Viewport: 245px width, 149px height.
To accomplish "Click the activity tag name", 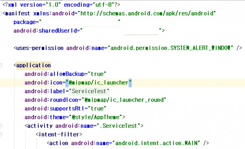I will click(40, 126).
